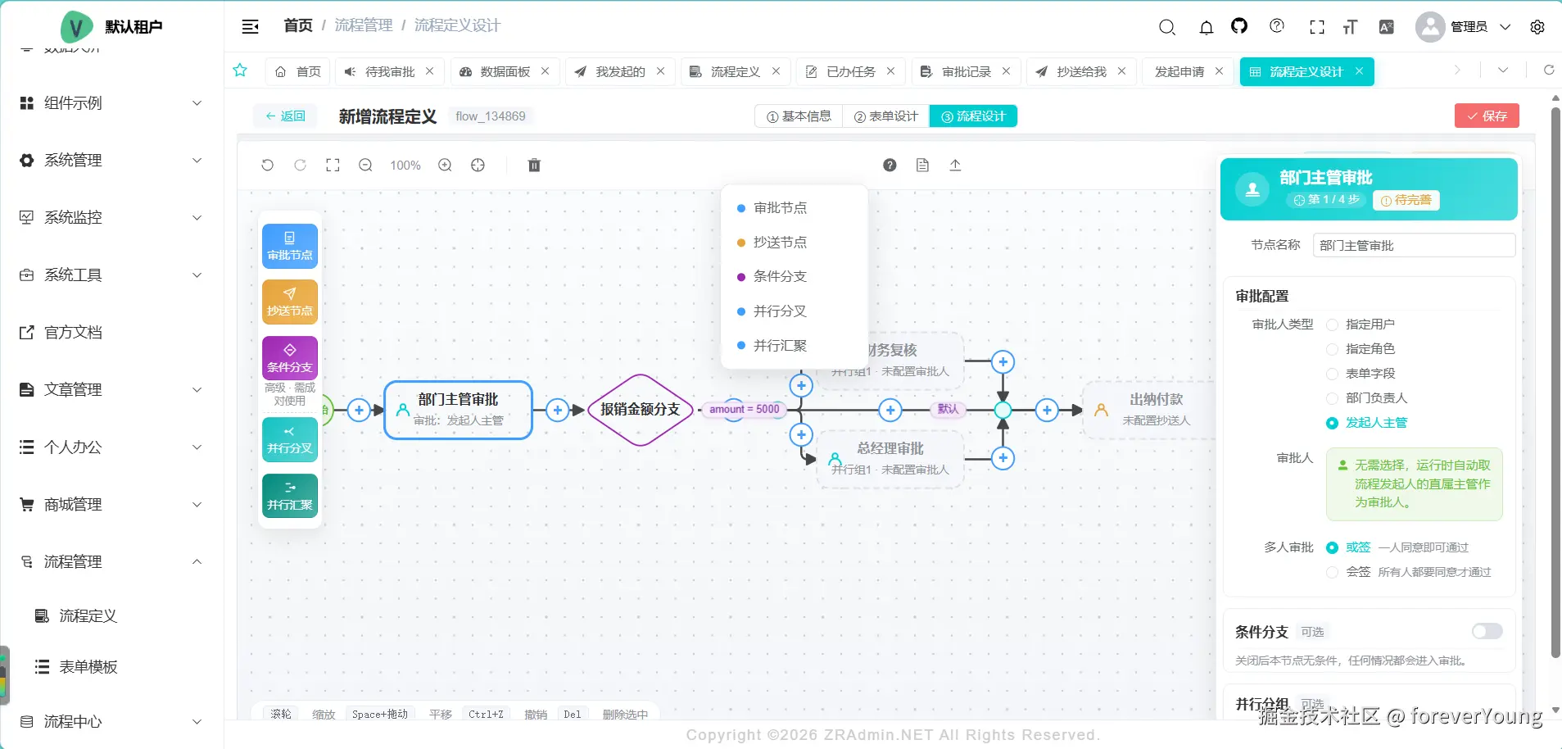Click the 返回 back button

coord(285,116)
